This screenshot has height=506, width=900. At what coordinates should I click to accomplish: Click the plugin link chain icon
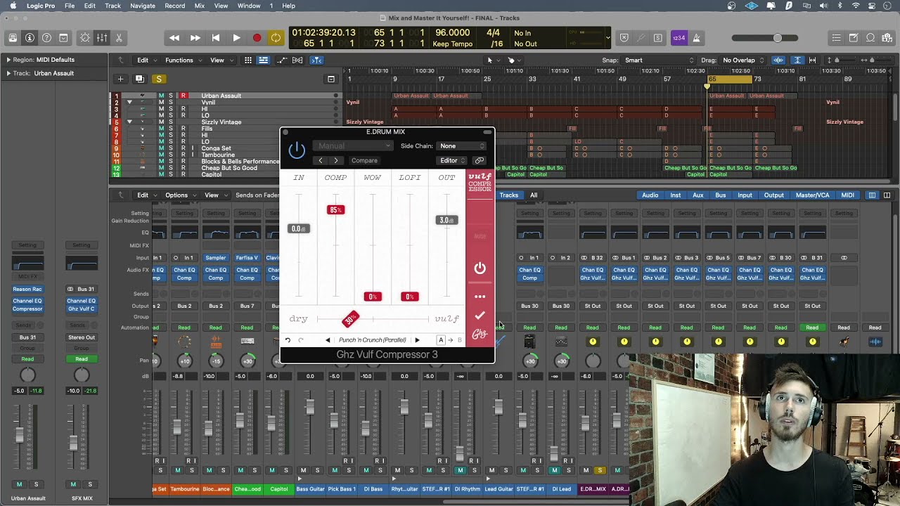(480, 160)
